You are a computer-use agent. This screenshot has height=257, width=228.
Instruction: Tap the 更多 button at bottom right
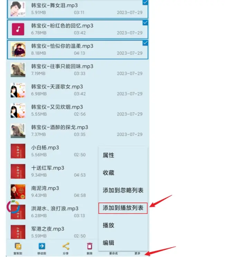[x=137, y=254]
